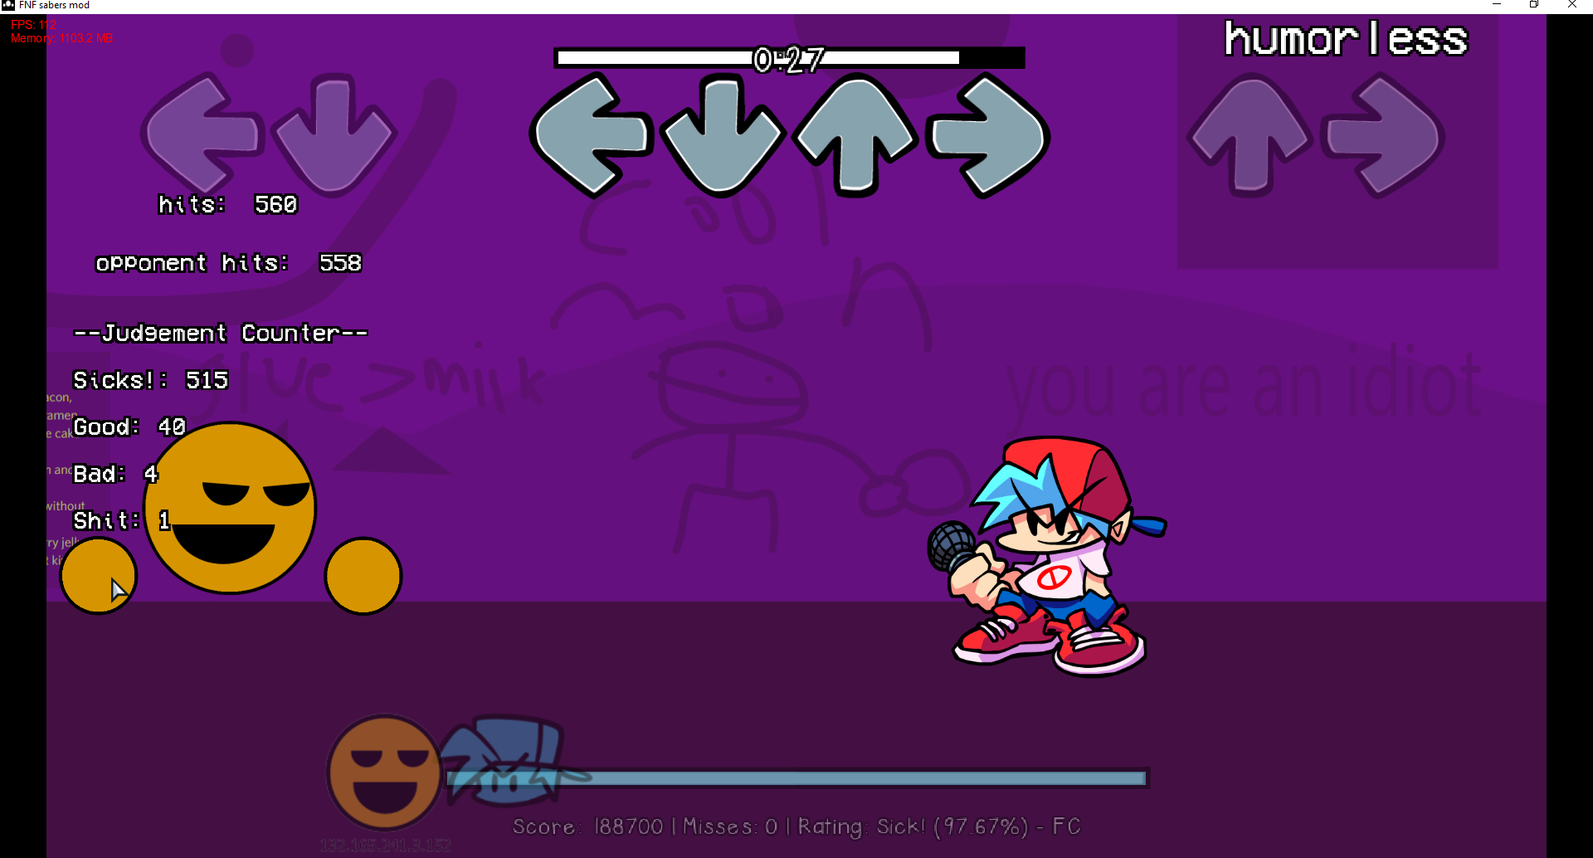Click the 'humorless' song title text
1593x858 pixels.
click(x=1346, y=39)
